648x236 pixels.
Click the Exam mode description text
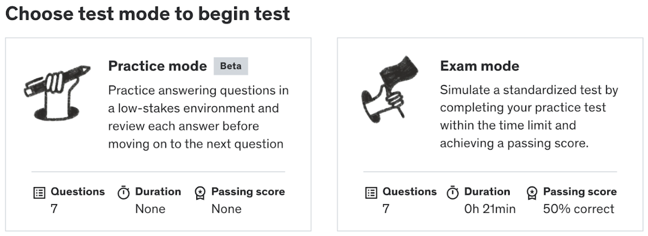click(x=529, y=117)
